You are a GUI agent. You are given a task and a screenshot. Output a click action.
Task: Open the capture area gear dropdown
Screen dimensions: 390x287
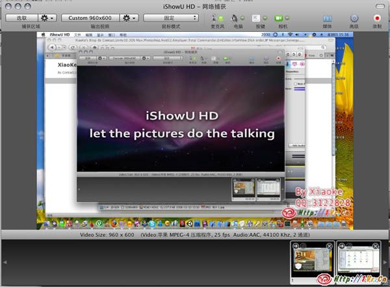[x=47, y=18]
